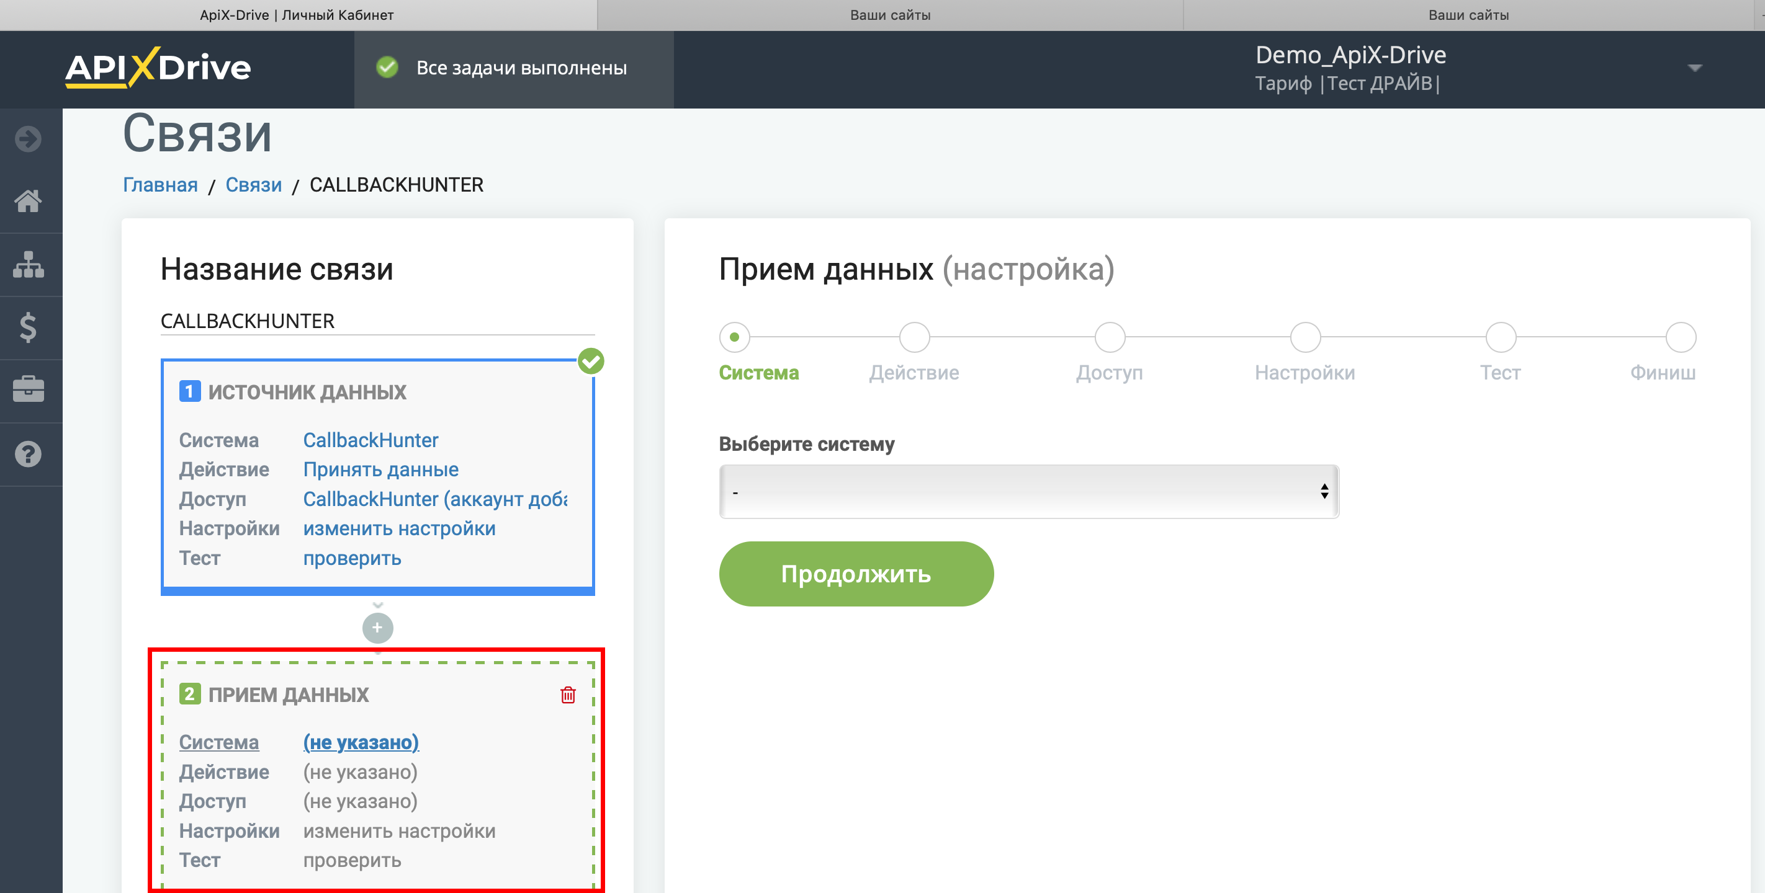Open the CallbackHunter system link
Viewport: 1765px width, 893px height.
tap(371, 440)
